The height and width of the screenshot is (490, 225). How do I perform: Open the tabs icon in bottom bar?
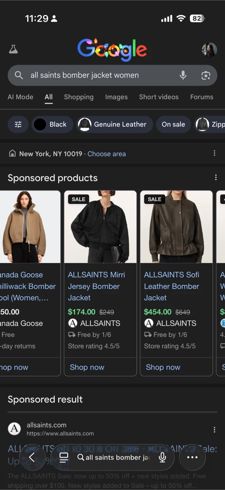click(x=64, y=457)
